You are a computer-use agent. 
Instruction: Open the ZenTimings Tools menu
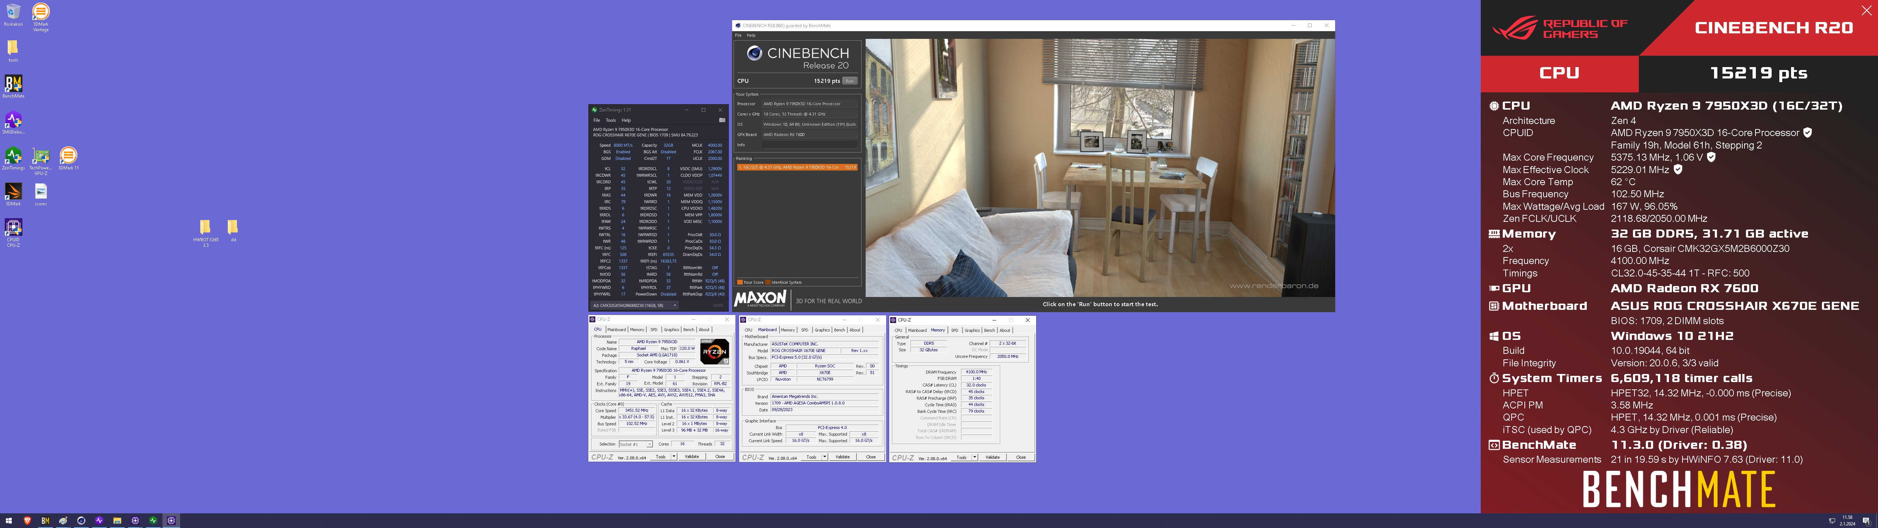(611, 120)
